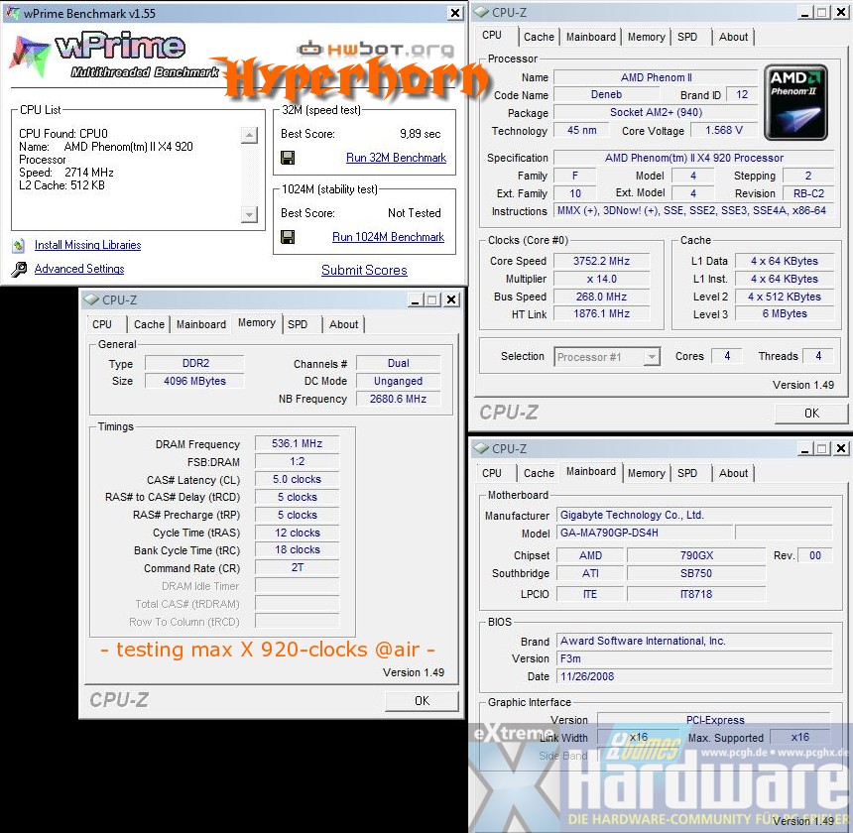Click the CPU-Z icon in the Mainboard window title bar
853x833 pixels.
[x=481, y=448]
